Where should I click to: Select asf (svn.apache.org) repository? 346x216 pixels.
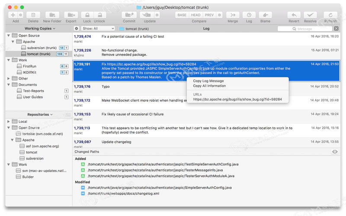pyautogui.click(x=39, y=146)
